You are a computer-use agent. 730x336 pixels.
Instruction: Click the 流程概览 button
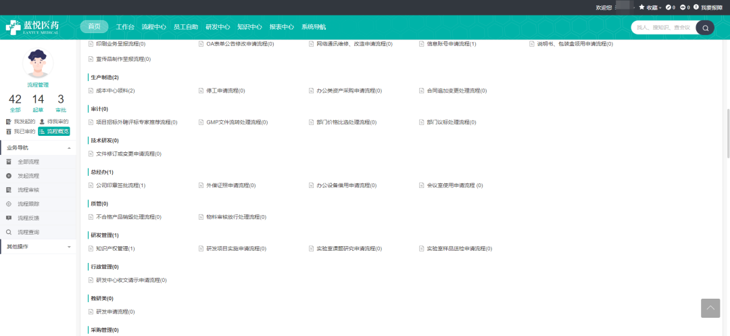53,132
